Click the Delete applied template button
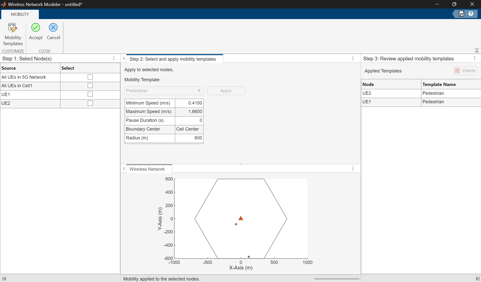481x282 pixels. (x=465, y=71)
